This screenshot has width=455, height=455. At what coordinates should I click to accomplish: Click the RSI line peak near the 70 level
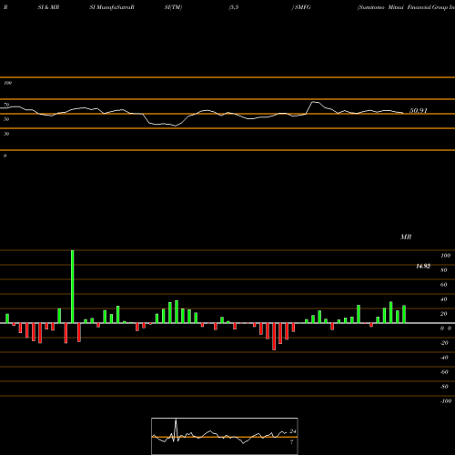point(315,102)
